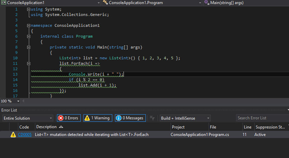Collapse the namespace ConsoleApplication1 block
289x158 pixels.
point(28,26)
